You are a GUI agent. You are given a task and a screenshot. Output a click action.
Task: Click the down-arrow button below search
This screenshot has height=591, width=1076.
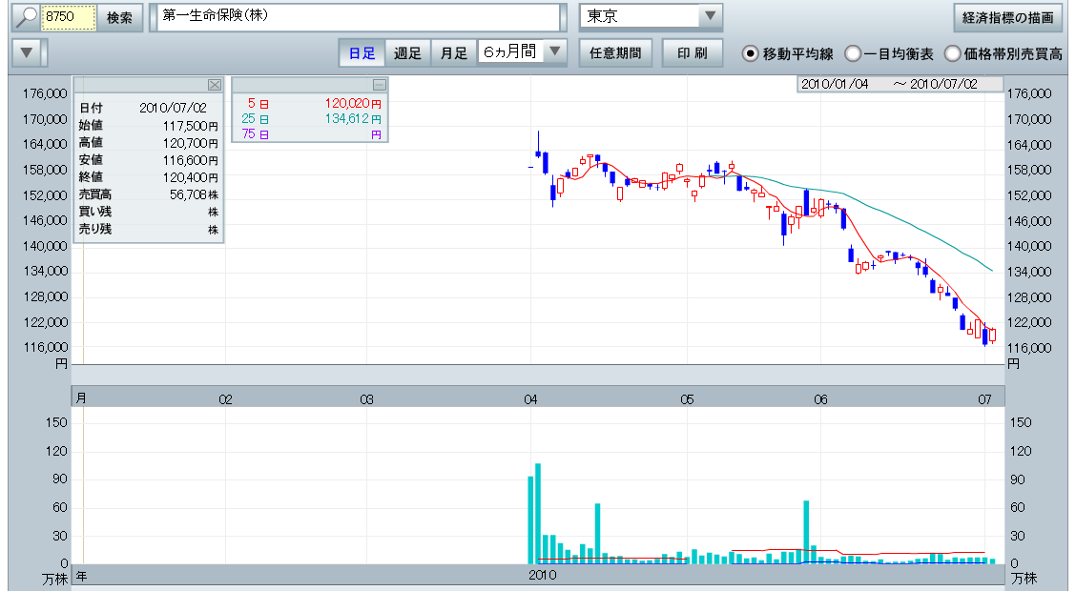(30, 52)
